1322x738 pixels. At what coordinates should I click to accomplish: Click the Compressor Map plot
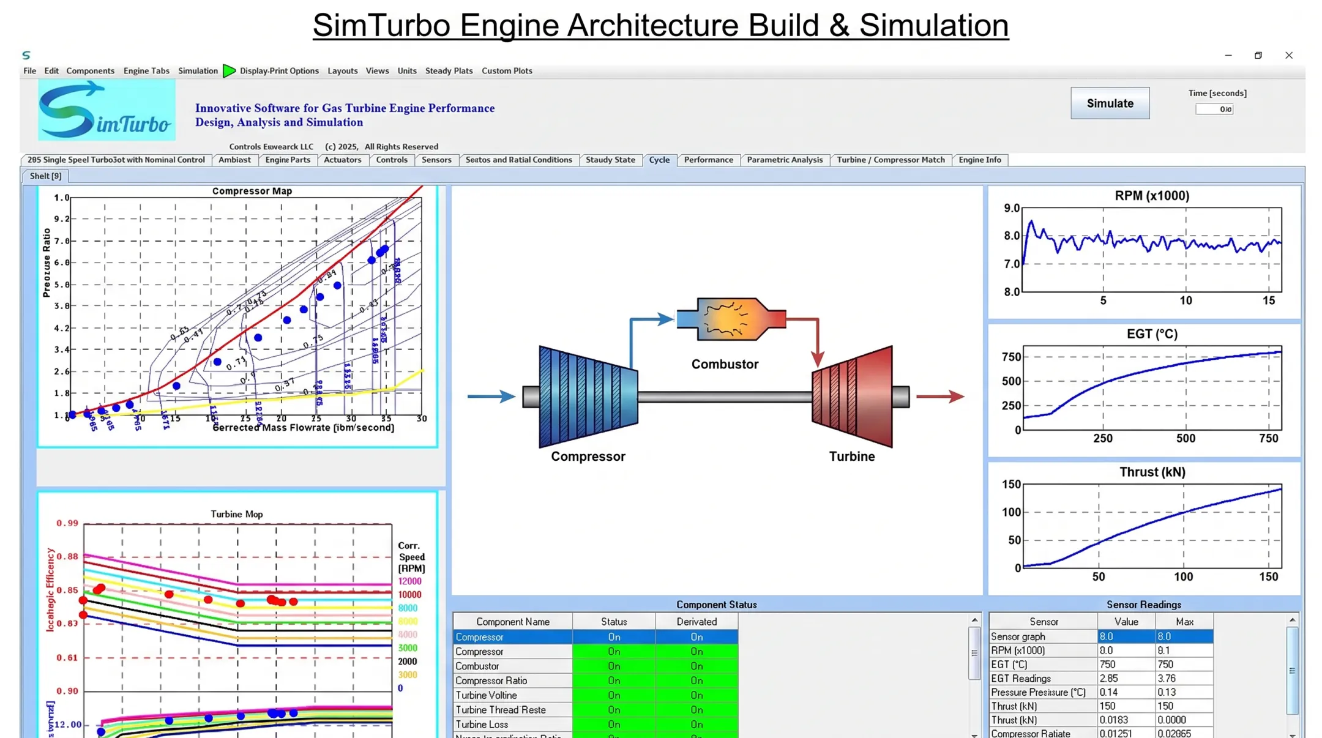(x=237, y=316)
